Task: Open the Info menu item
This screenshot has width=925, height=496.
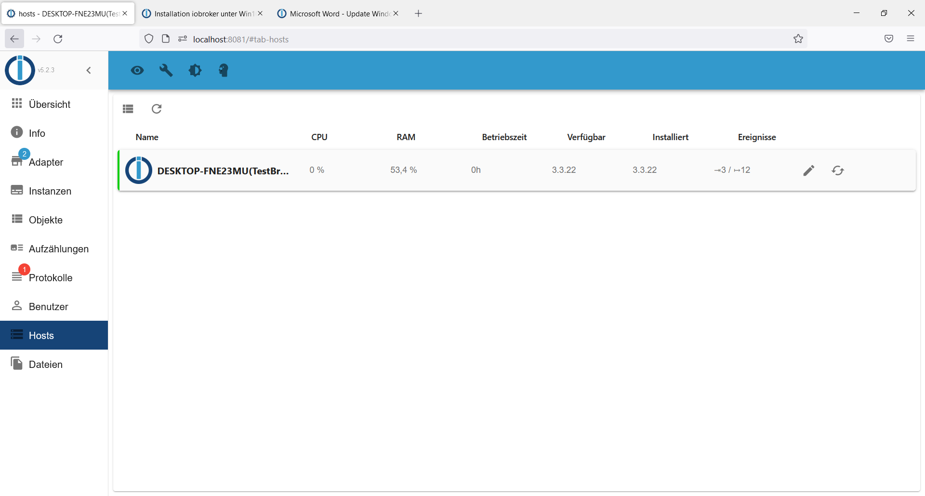Action: (54, 133)
